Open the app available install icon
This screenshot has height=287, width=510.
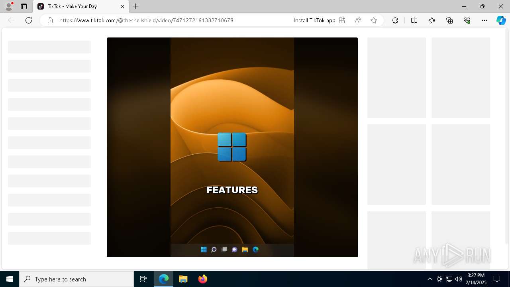(x=342, y=20)
